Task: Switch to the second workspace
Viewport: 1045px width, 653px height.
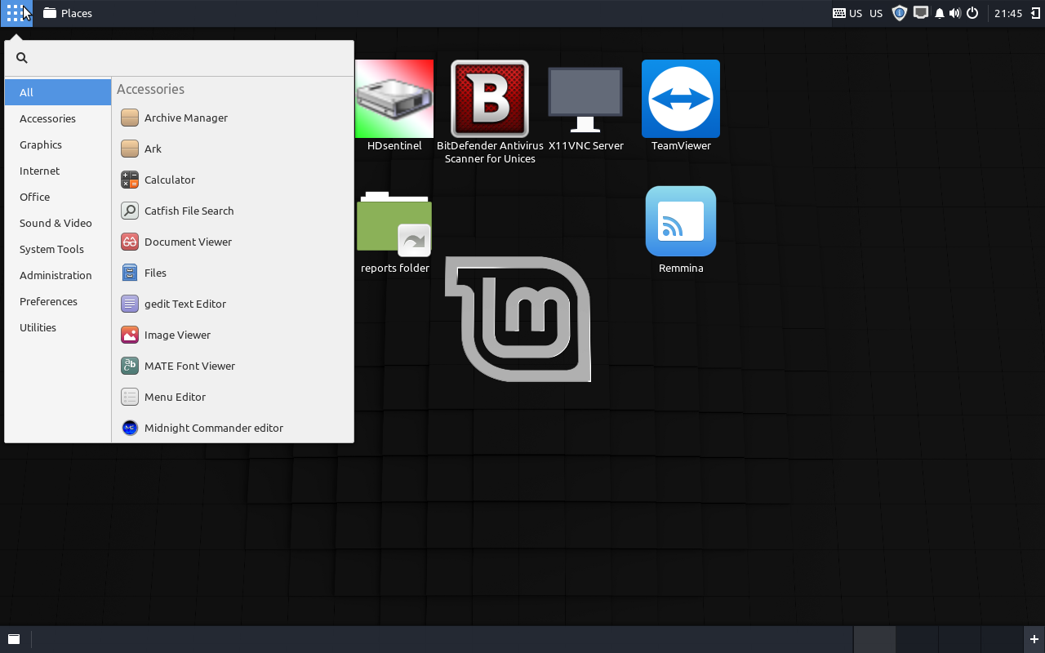Action: click(917, 639)
